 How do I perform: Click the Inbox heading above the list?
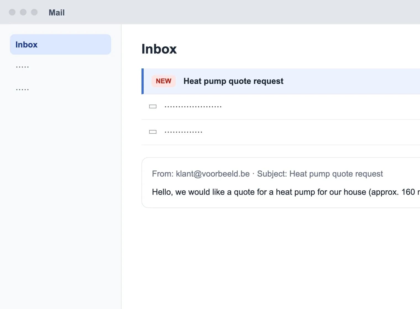159,49
